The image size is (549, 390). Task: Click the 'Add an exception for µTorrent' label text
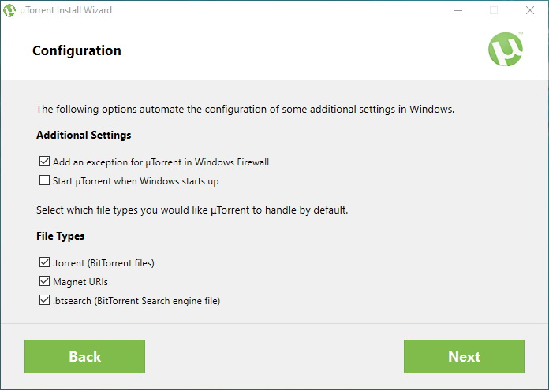161,162
